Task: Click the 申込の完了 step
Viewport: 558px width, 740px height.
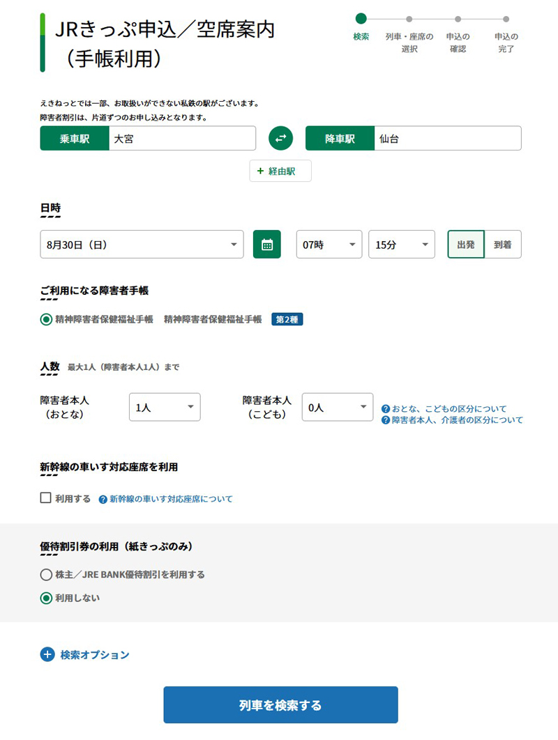Action: tap(506, 43)
